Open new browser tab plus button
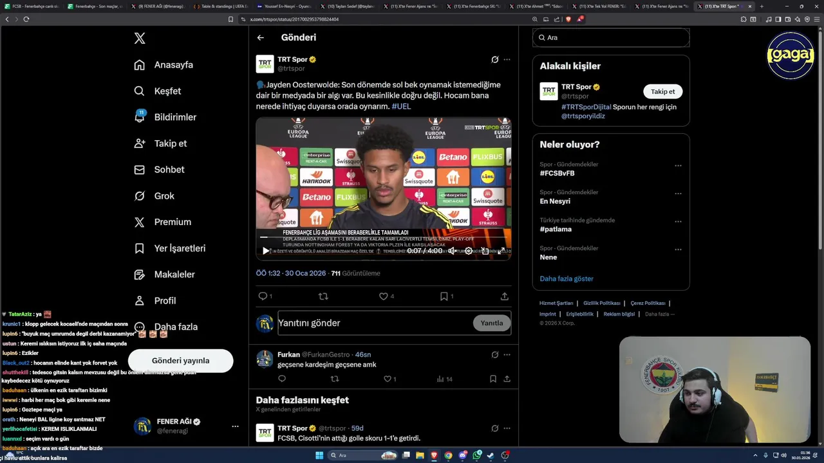Viewport: 824px width, 463px height. tap(762, 6)
